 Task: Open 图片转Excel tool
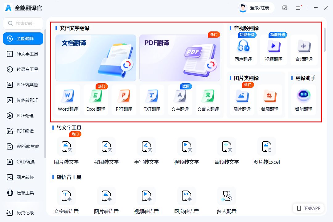point(267,151)
